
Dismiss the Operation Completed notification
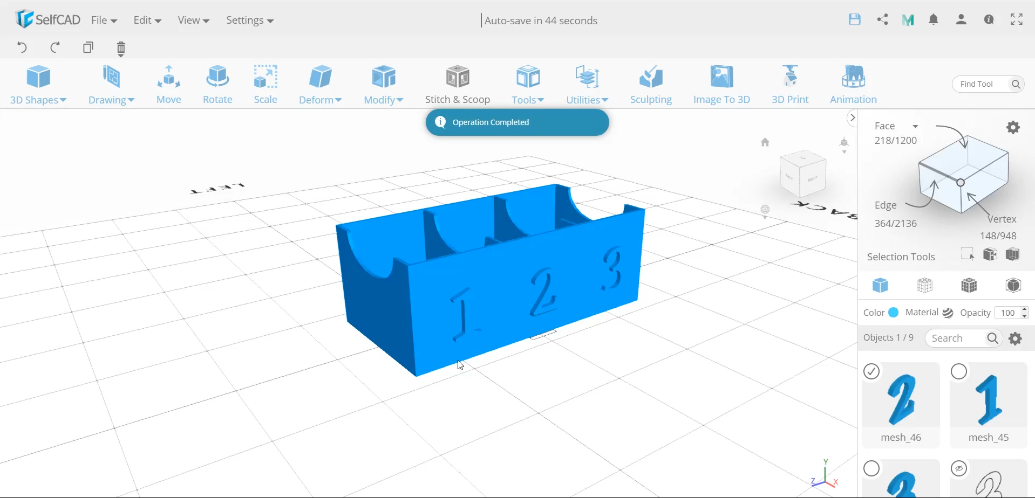517,122
